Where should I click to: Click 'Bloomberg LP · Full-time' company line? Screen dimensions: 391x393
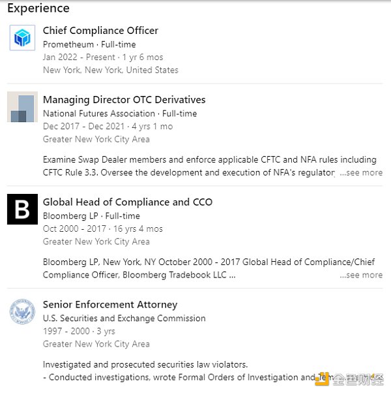(91, 216)
